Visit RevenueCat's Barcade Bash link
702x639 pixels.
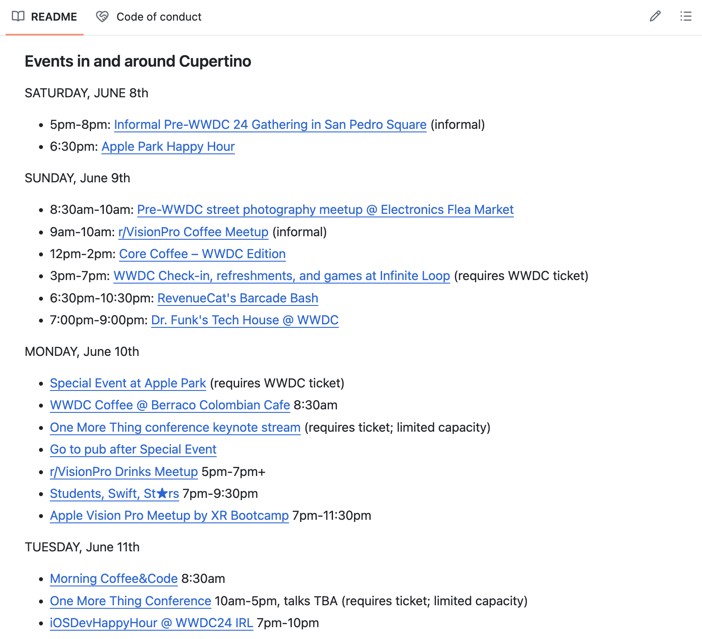coord(238,298)
